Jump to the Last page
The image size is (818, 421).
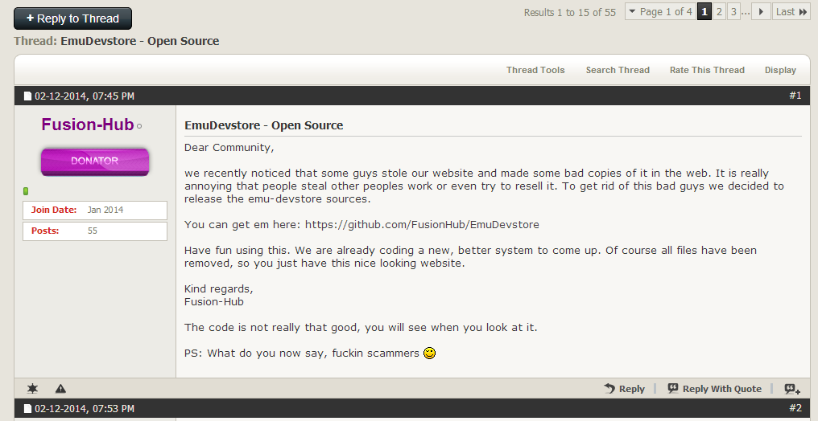point(791,11)
